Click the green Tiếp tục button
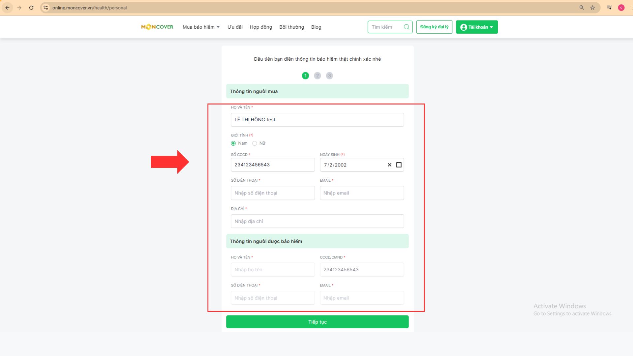This screenshot has width=633, height=356. (317, 322)
